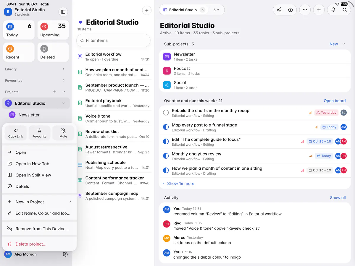Open notifications bell icon
Image resolution: width=355 pixels, height=266 pixels.
tap(333, 10)
